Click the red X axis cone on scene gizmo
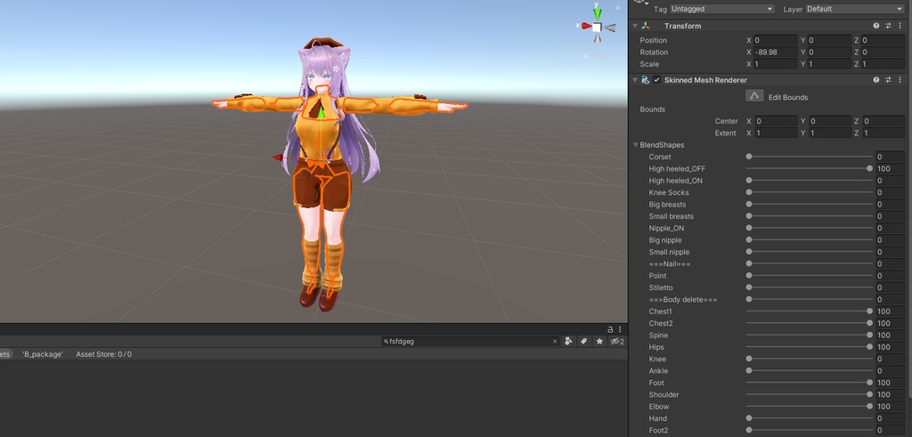Viewport: 912px width, 437px height. point(586,26)
